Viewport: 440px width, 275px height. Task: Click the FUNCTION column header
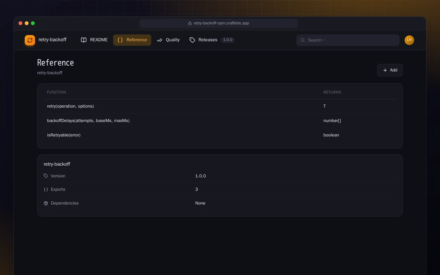[56, 92]
